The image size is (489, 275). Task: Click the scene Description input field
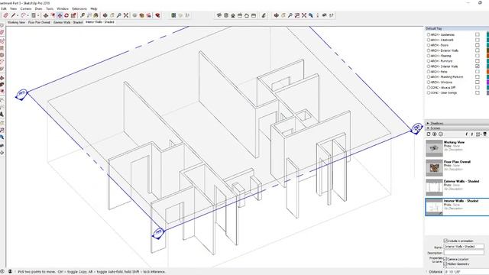pyautogui.click(x=464, y=253)
